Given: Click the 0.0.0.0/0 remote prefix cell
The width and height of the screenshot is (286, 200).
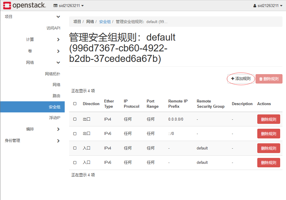Looking at the screenshot, I should 176,119.
